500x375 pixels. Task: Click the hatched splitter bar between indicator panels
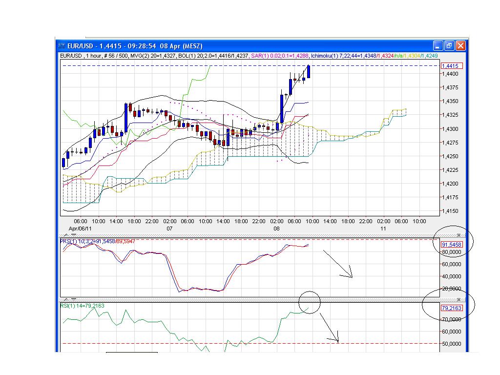click(244, 299)
